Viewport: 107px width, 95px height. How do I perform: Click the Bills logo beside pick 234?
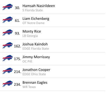(7, 84)
